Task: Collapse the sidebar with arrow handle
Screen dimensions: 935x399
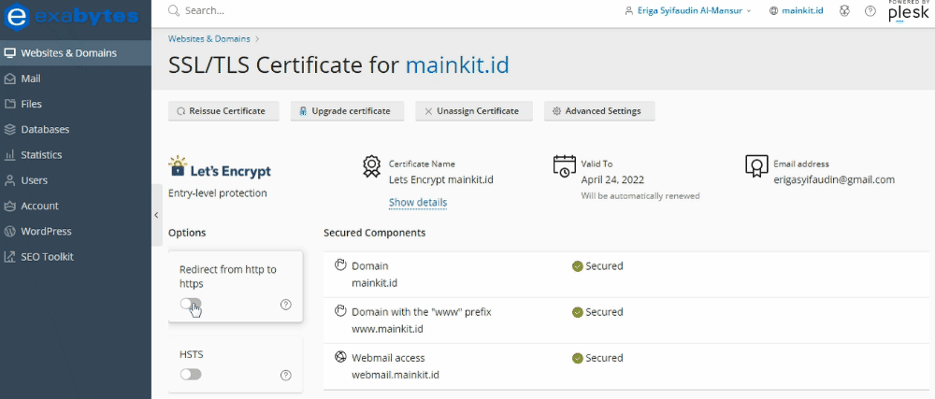Action: 156,215
